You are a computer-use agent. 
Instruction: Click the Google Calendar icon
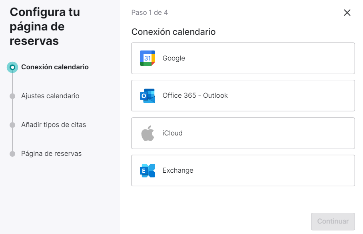coord(148,58)
